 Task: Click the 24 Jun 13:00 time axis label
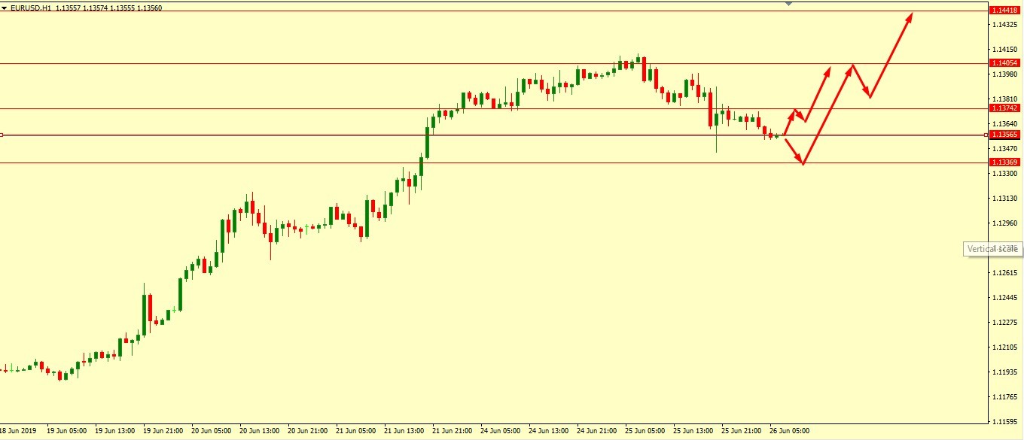(548, 431)
